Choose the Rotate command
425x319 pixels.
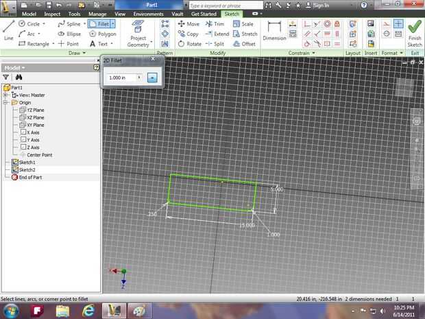[190, 44]
